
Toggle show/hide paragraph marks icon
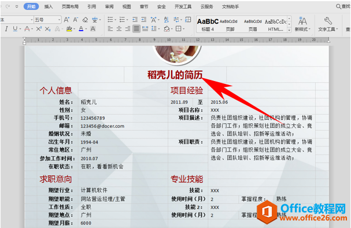click(x=176, y=20)
